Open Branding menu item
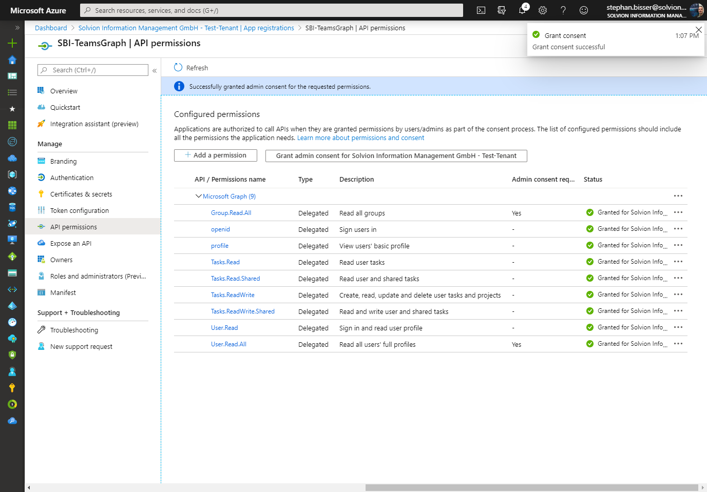Viewport: 707px width, 492px height. 63,162
